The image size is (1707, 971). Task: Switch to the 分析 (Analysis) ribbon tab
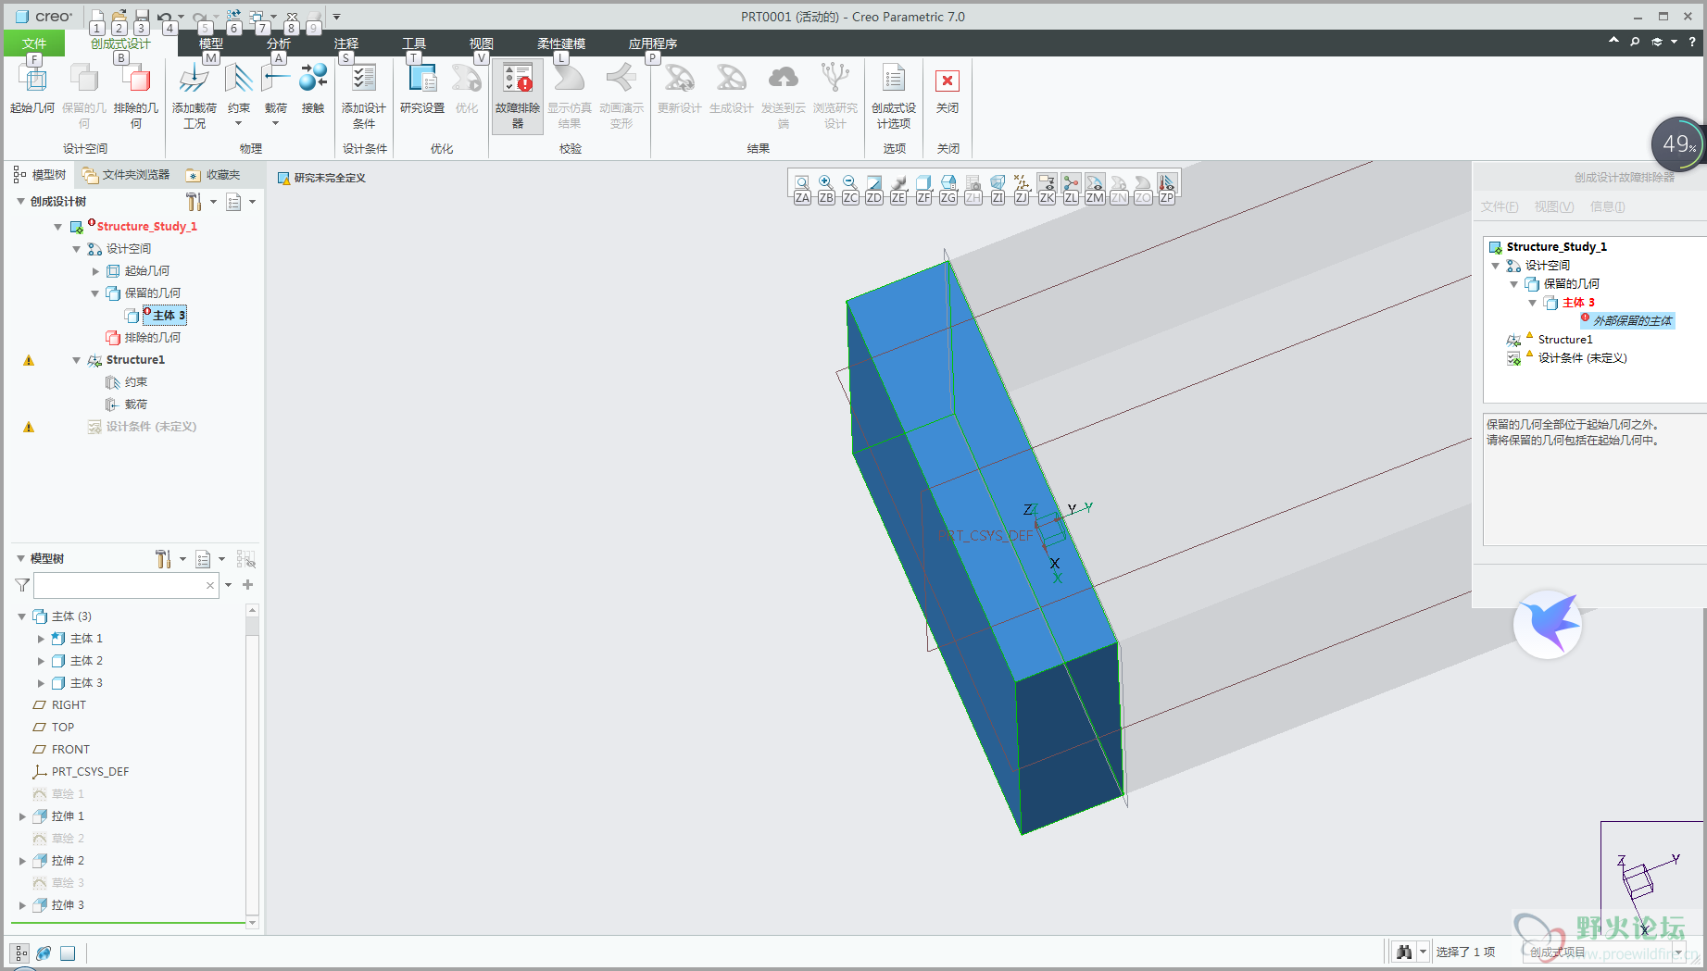(279, 44)
